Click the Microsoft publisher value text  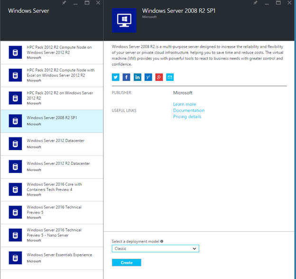point(183,93)
